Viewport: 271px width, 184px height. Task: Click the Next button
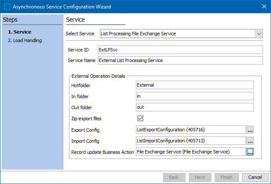click(x=200, y=177)
